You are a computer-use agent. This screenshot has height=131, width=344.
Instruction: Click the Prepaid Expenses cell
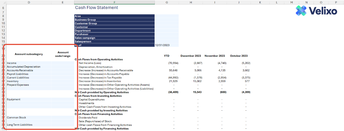click(x=29, y=85)
